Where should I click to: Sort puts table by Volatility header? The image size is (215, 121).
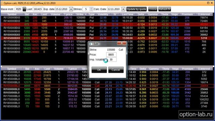pyautogui.click(x=103, y=14)
